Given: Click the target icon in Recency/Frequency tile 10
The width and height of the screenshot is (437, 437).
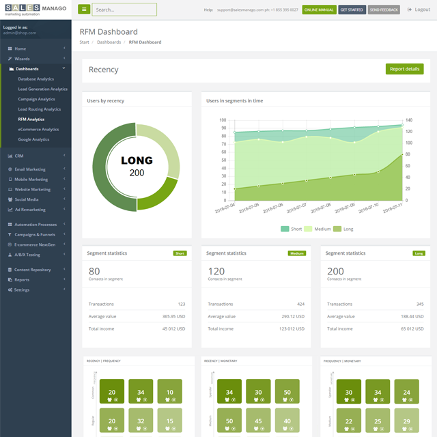Looking at the screenshot, I should (173, 399).
